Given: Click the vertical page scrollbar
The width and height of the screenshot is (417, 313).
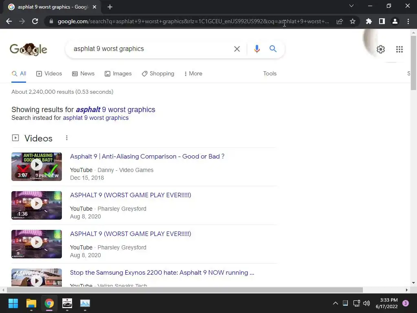Looking at the screenshot, I should click(413, 63).
